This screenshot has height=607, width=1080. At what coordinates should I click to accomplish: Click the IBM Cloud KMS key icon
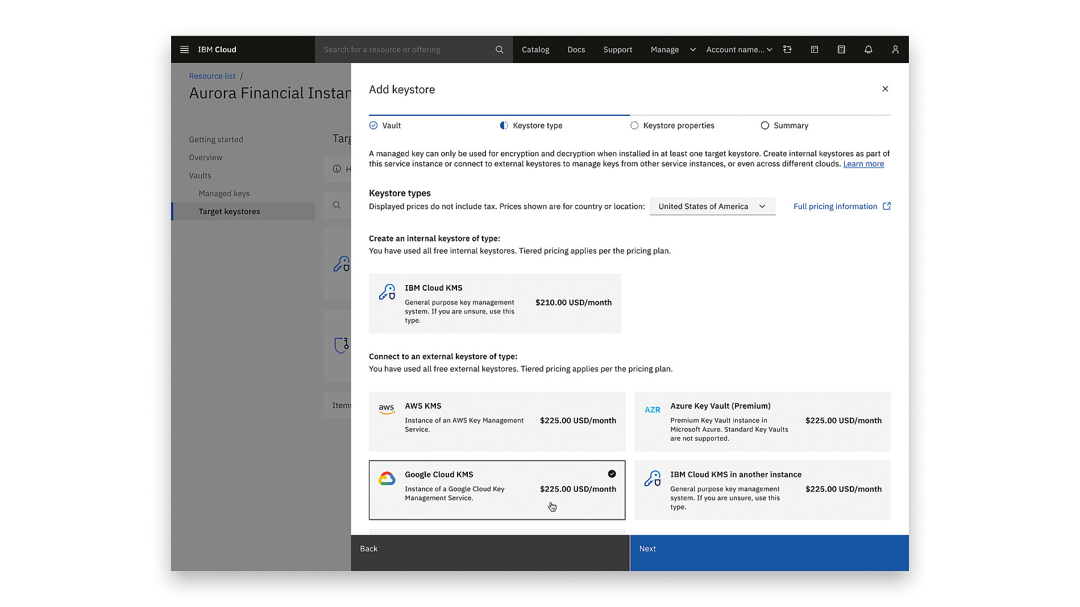(387, 292)
